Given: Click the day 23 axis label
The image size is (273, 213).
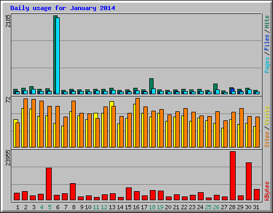Looking at the screenshot, I should [192, 207].
